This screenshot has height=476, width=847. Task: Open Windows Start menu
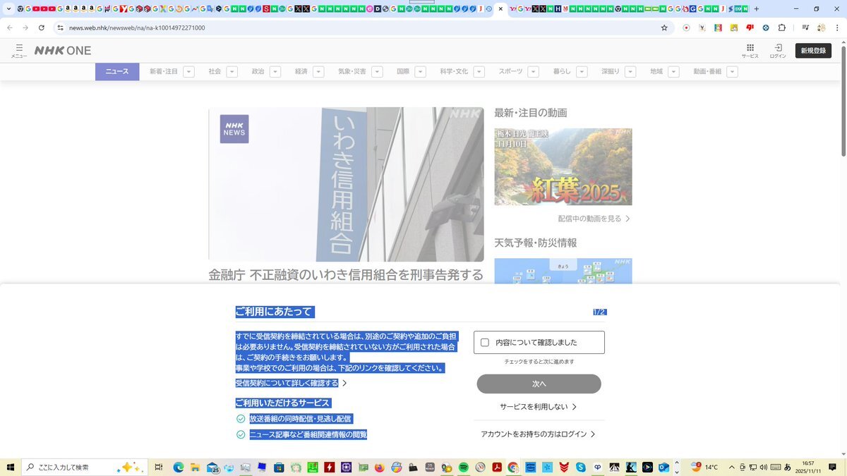pos(11,467)
